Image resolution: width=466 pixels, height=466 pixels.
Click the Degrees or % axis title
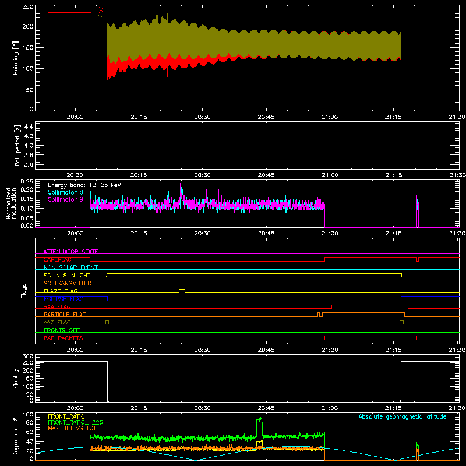(x=16, y=437)
